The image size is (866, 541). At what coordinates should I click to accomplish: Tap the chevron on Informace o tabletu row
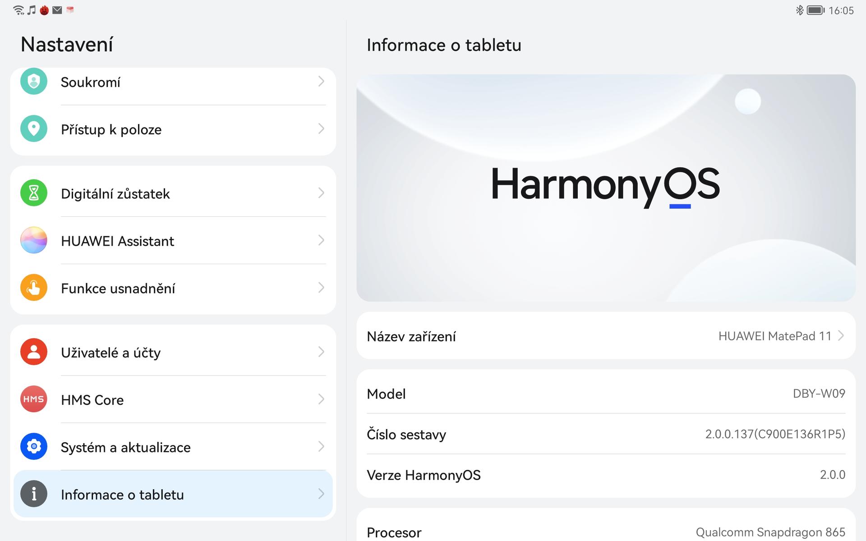[x=321, y=494]
